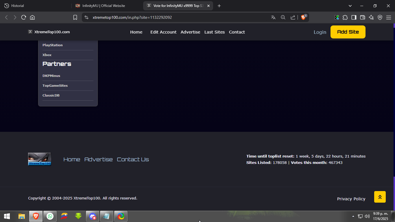Show hidden system tray icons arrow
Screen dimensions: 395x222
tap(353, 216)
